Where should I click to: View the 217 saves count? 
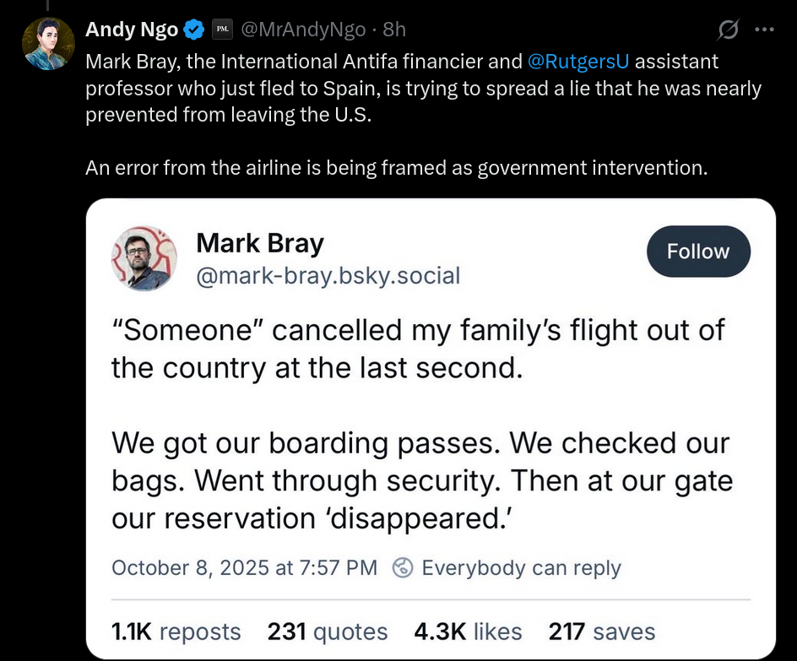point(601,631)
